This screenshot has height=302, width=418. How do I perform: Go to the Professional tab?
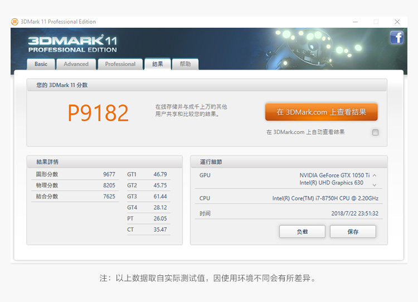[x=120, y=64]
